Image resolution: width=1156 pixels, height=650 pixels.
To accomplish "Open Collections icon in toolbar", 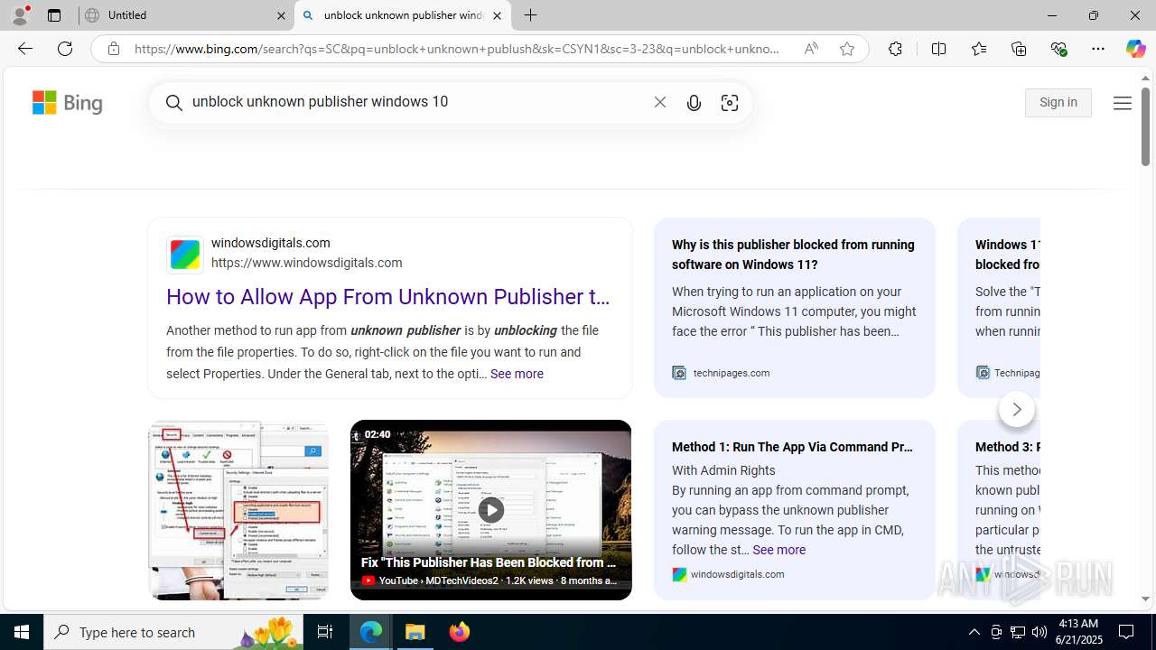I will (1019, 49).
